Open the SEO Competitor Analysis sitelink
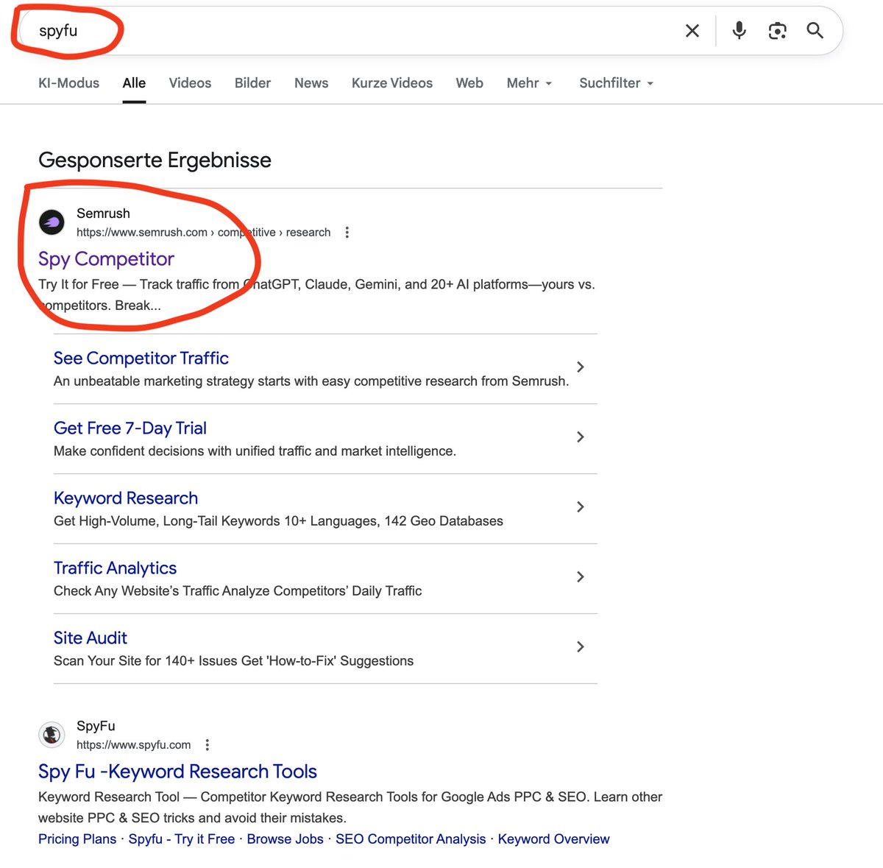This screenshot has height=868, width=883. (411, 839)
